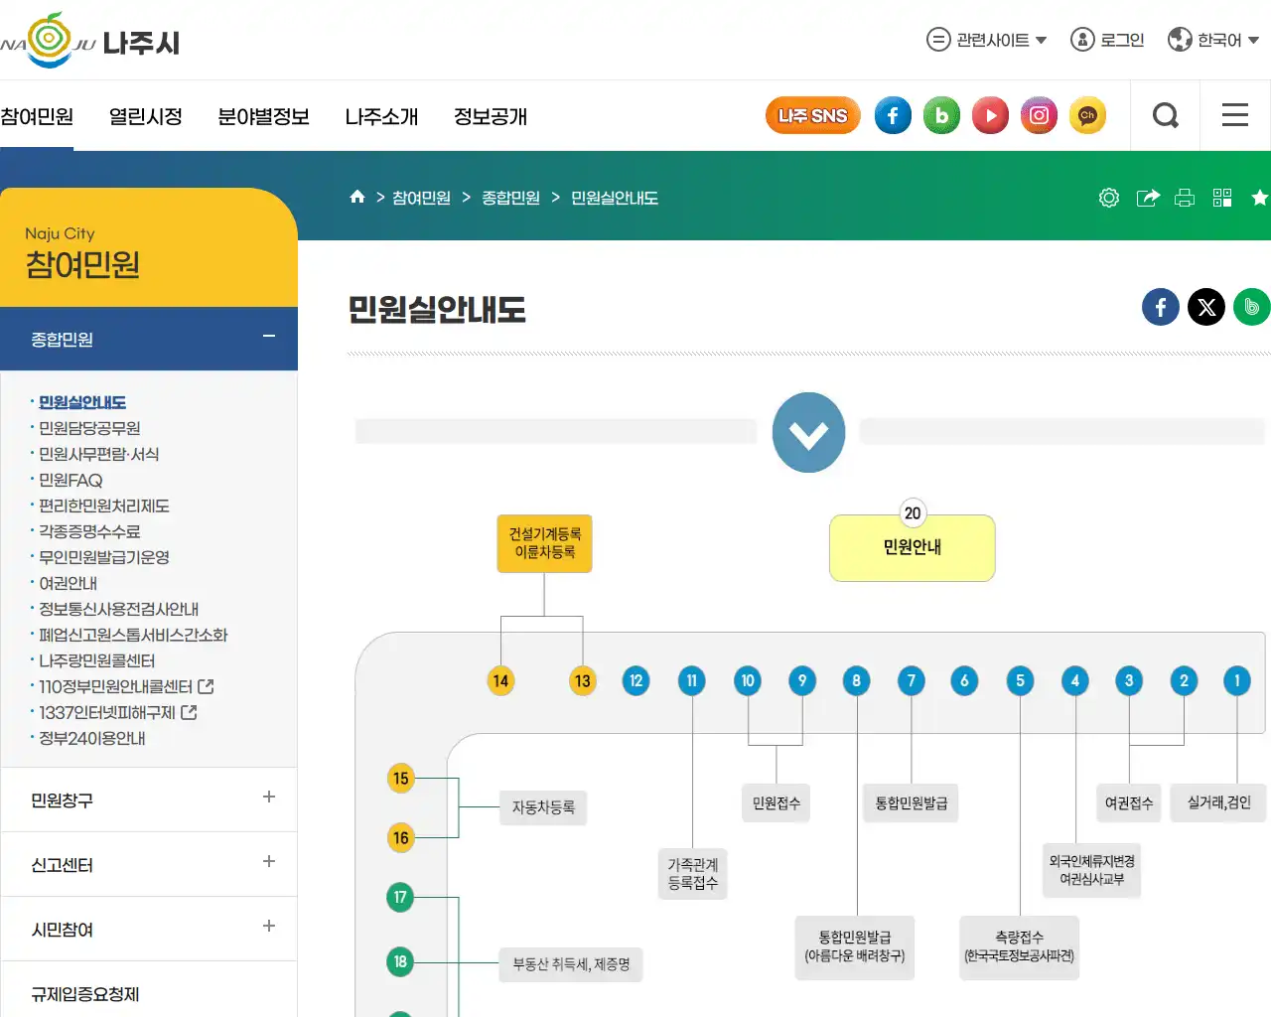Open 민원FAQ sidebar link
Screen dimensions: 1271x1017
[71, 480]
